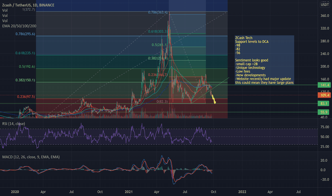The image size is (332, 196).
Task: Click 2021 on the time axis
Action: (x=129, y=192)
